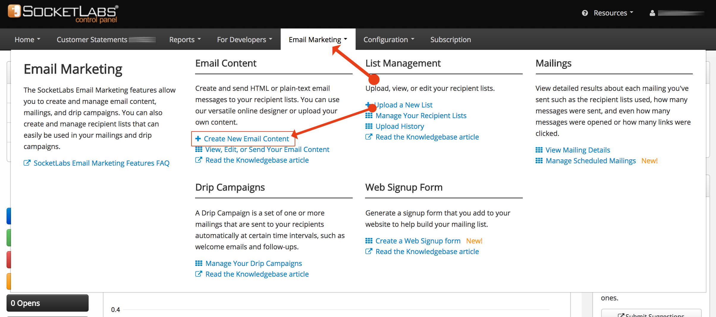This screenshot has height=317, width=716.
Task: Click the grid icon beside Manage Your Drip Campaigns
Action: 199,263
